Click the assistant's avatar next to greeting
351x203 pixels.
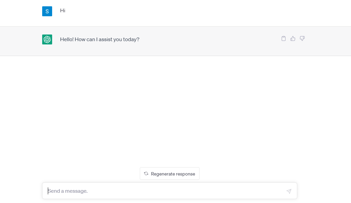pyautogui.click(x=47, y=39)
